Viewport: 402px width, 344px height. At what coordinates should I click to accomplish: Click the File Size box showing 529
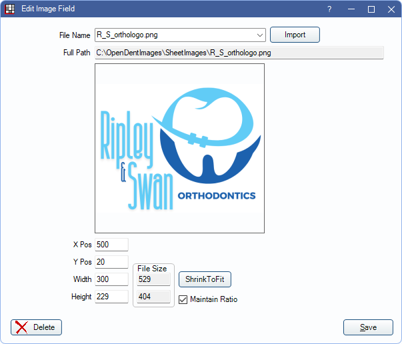tap(153, 279)
